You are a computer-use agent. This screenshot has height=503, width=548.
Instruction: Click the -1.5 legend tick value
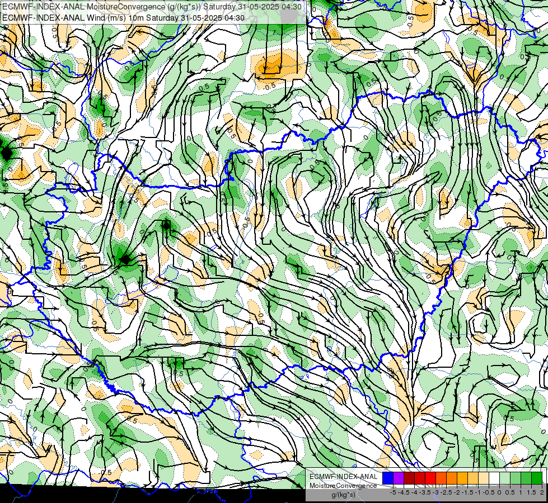467,492
